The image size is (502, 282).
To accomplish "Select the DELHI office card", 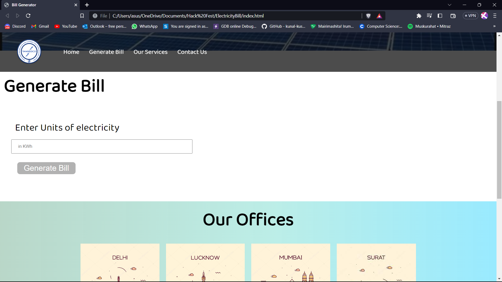I will (120, 262).
